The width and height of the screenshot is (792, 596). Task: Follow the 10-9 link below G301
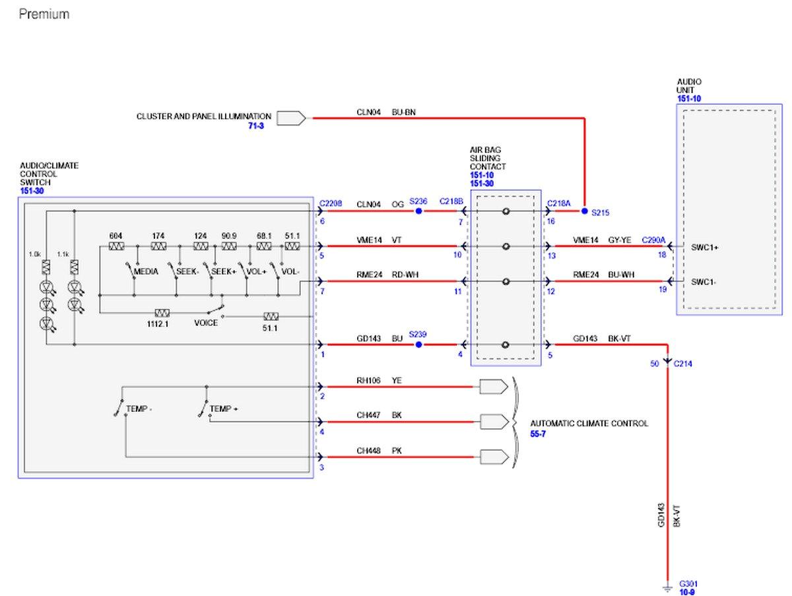pos(686,592)
